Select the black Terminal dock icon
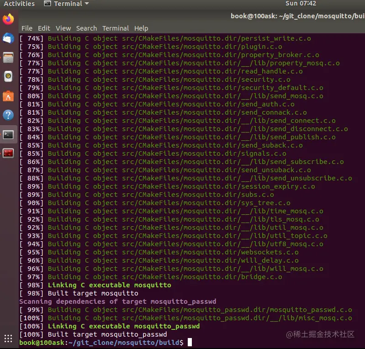The width and height of the screenshot is (365, 349). (8, 134)
